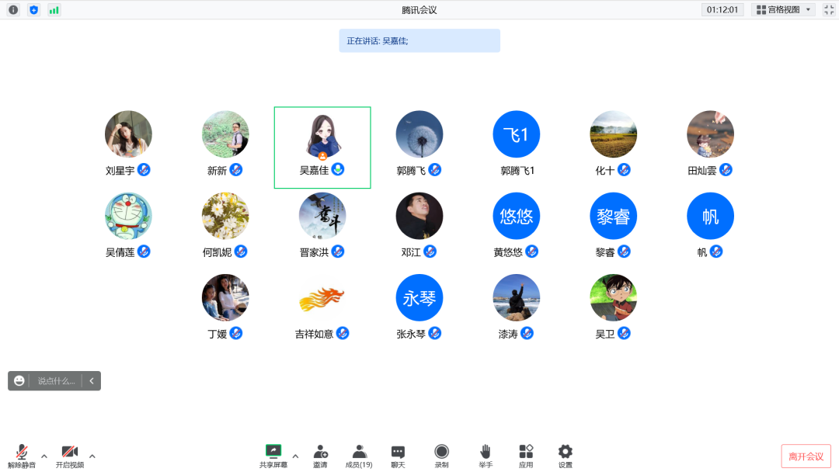Viewport: 839px width, 472px height.
Task: Open the 宫格视图 layout dropdown
Action: [783, 10]
